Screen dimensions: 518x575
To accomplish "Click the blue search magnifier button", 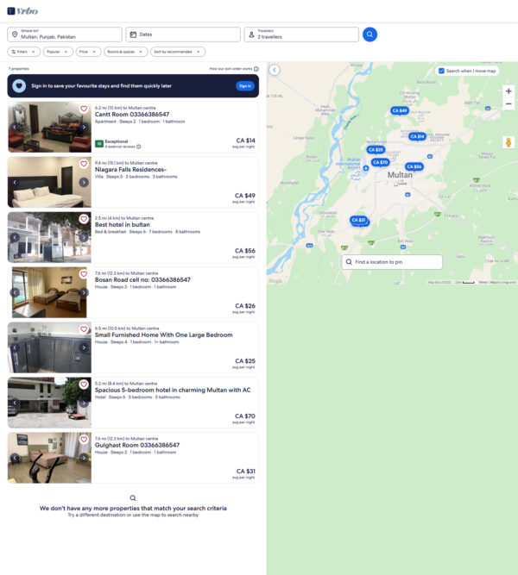I will tap(370, 34).
